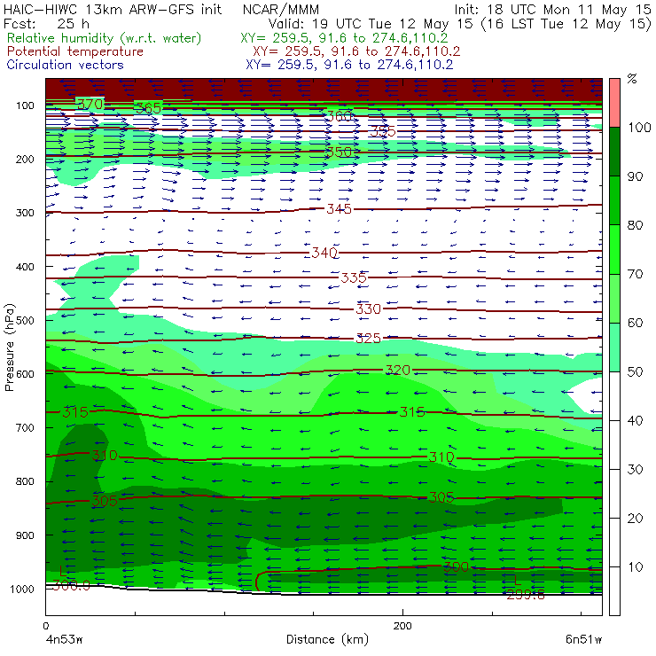Click the 'NCAR/MMM' header text
Viewport: 656px width, 656px height.
click(281, 10)
